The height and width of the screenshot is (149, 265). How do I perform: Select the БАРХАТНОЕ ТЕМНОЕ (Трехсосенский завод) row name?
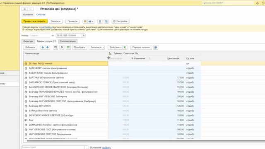tap(52, 82)
